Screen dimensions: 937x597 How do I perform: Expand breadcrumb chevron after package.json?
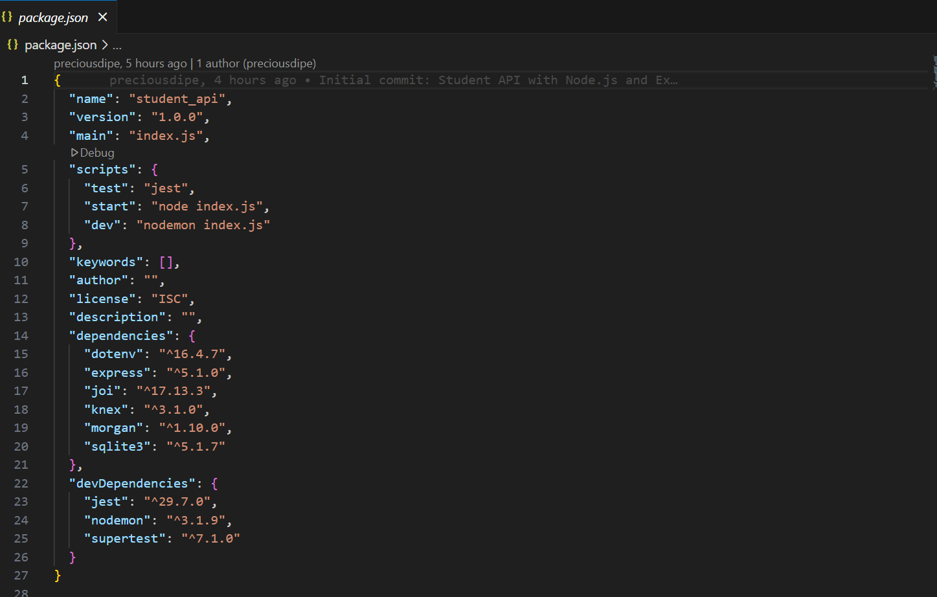coord(105,45)
